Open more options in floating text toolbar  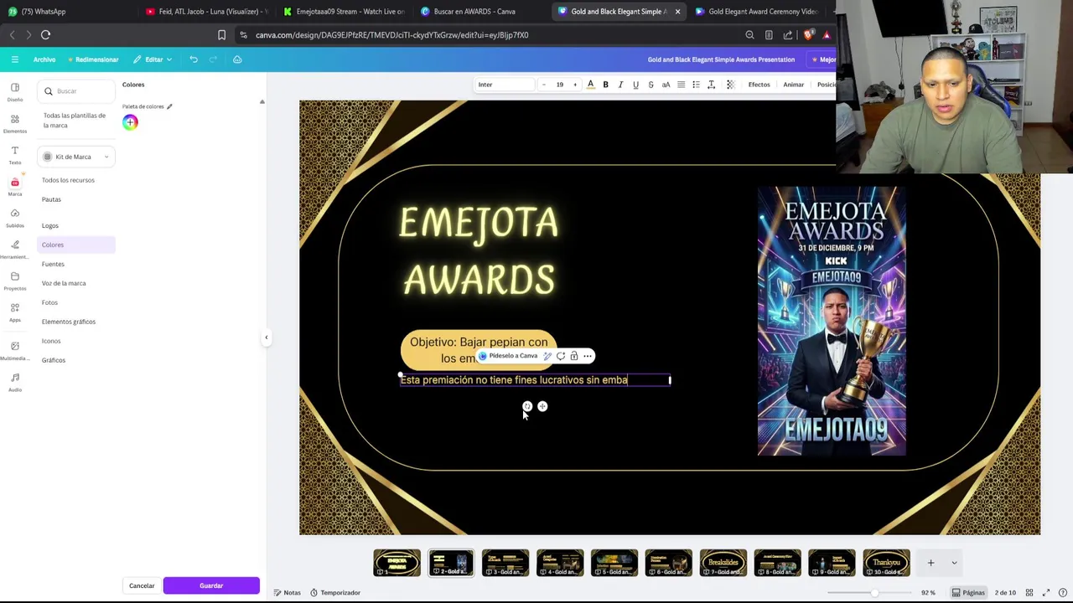(x=588, y=356)
